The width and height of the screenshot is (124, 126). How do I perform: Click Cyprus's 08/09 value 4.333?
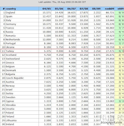click(97, 101)
